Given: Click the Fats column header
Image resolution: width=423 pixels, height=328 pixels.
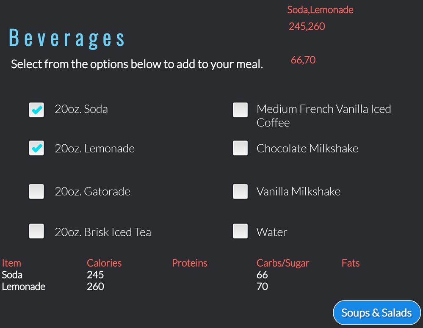Looking at the screenshot, I should point(351,263).
